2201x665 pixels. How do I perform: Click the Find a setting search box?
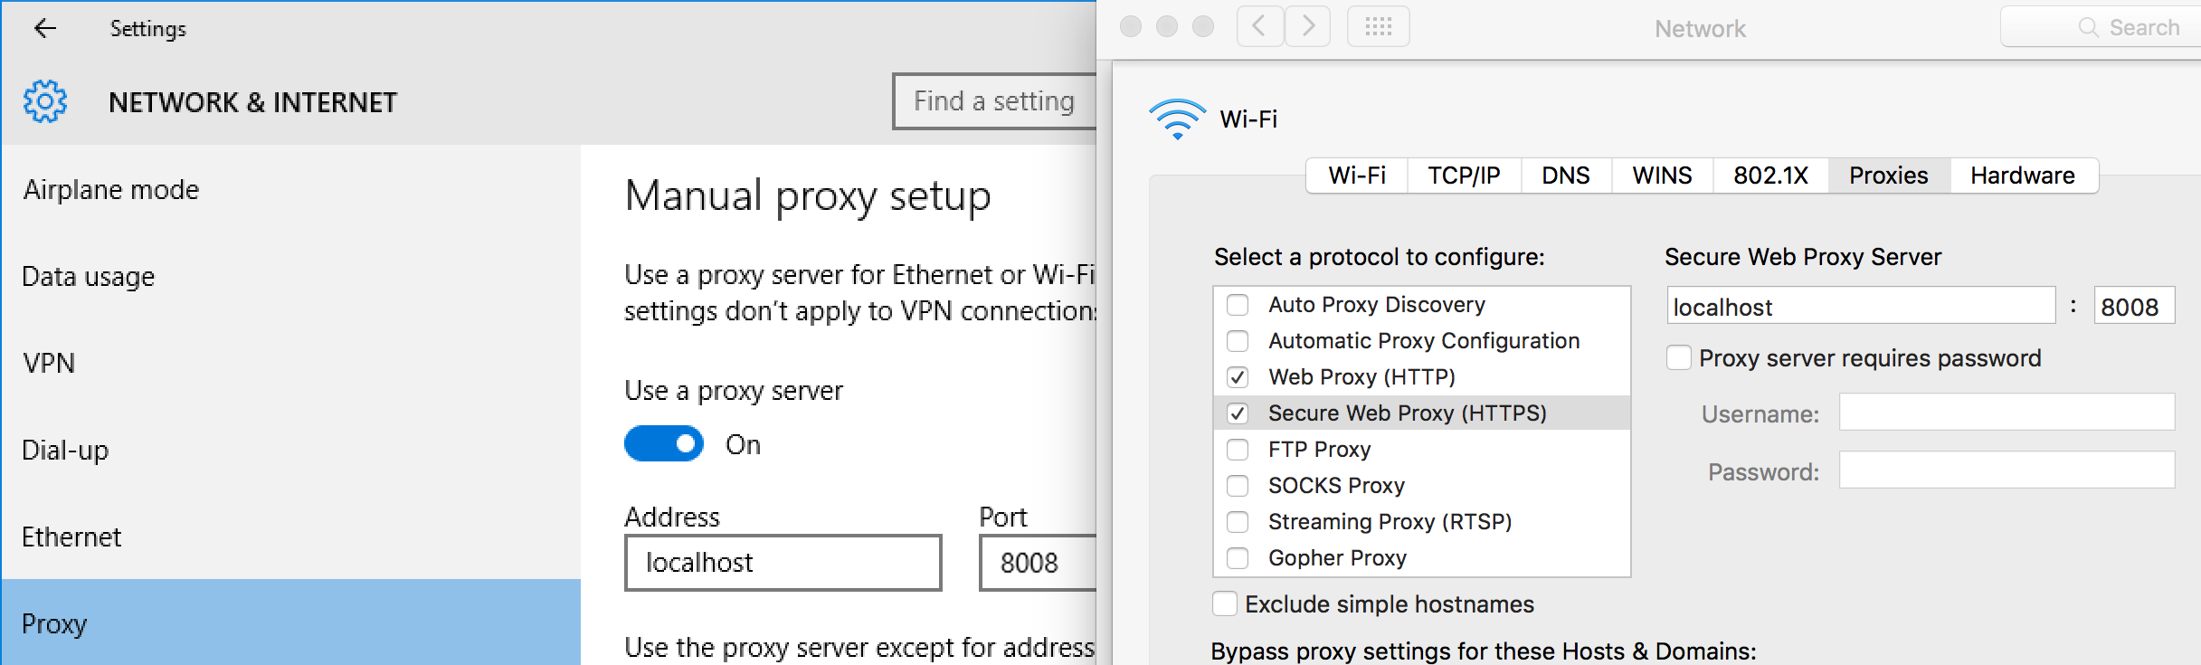click(x=994, y=101)
